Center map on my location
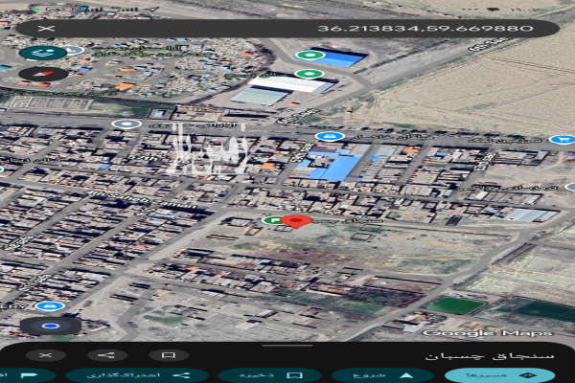The height and width of the screenshot is (383, 575). [x=51, y=326]
